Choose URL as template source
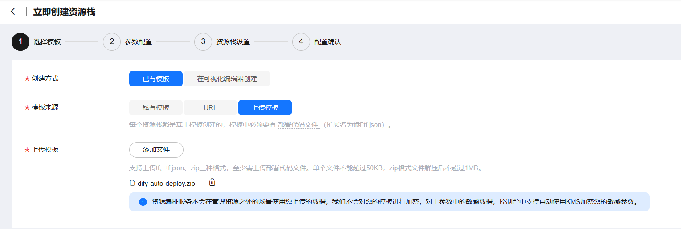The image size is (681, 229). [x=210, y=108]
